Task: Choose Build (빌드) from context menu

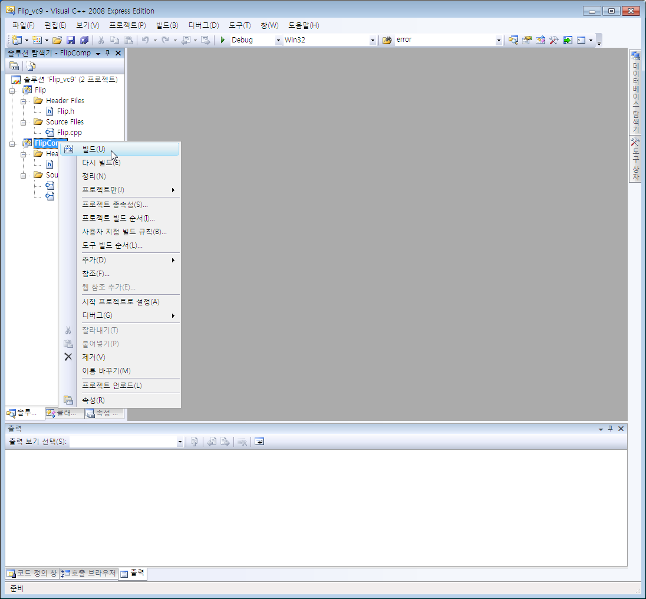Action: (x=120, y=149)
